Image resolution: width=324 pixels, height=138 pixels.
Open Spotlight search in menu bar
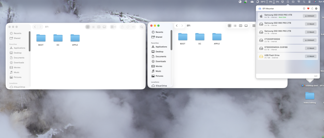pyautogui.click(x=304, y=2)
